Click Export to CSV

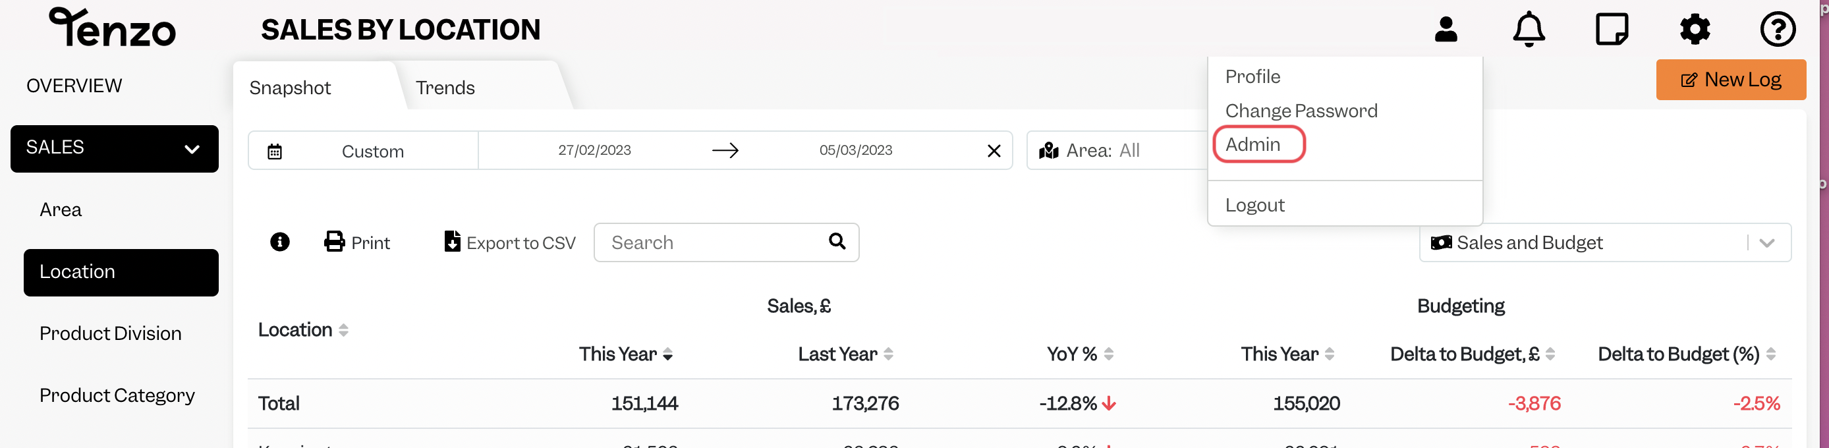point(509,243)
